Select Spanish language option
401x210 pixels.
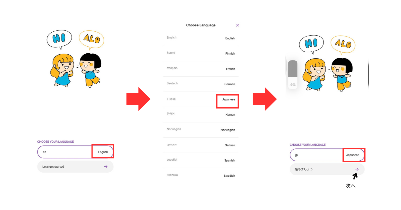(201, 160)
